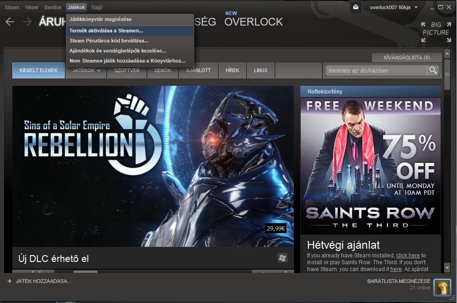Click the scrollbar down arrow
This screenshot has height=303, width=457.
click(x=447, y=267)
